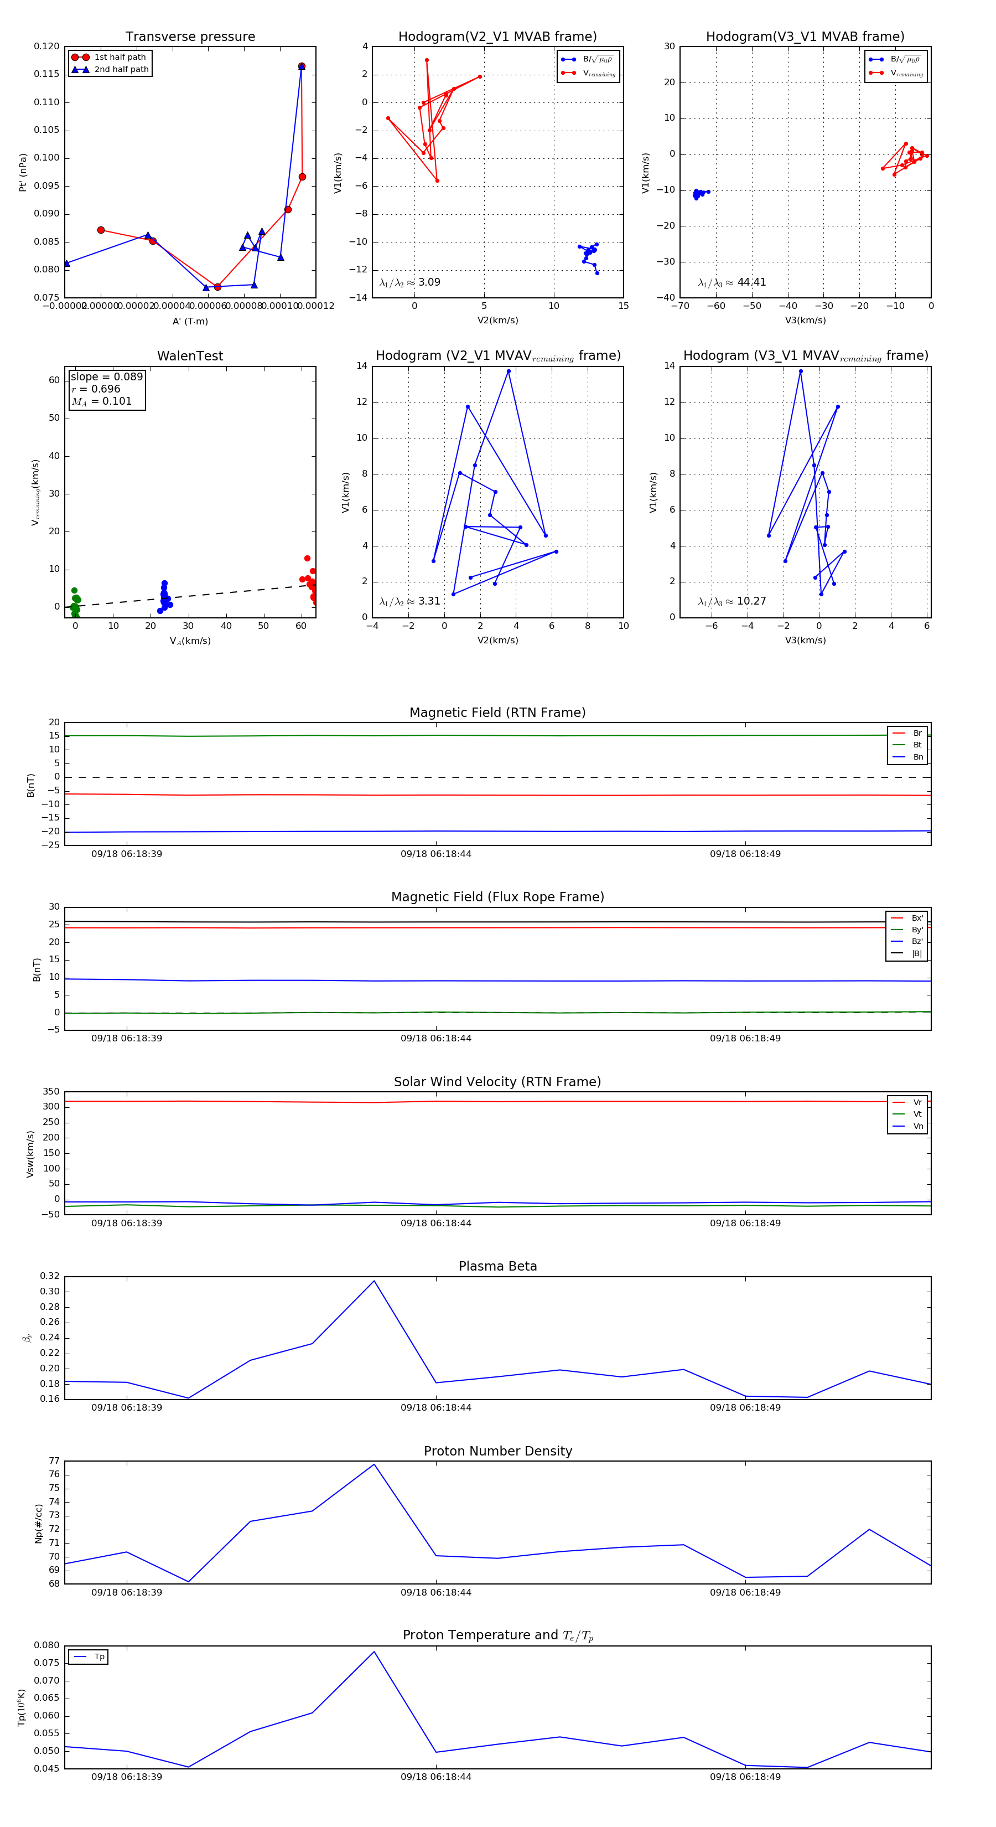Click 06:18:44 tick under Solar Wind Velocity plot

pyautogui.click(x=436, y=1223)
